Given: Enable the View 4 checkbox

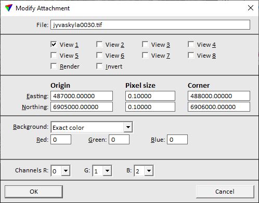Looking at the screenshot, I should (191, 45).
